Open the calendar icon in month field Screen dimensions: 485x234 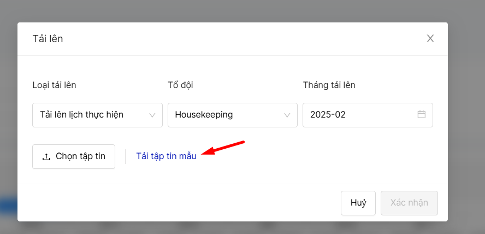422,114
